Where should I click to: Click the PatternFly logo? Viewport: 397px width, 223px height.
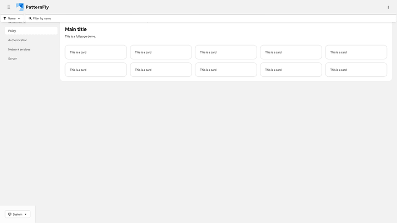point(20,7)
